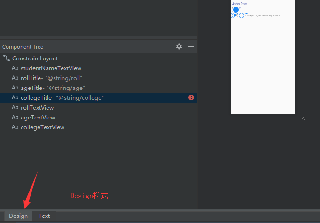Screen dimensions: 320x223
Task: Select studentNameTextView in the tree
Action: (x=51, y=68)
